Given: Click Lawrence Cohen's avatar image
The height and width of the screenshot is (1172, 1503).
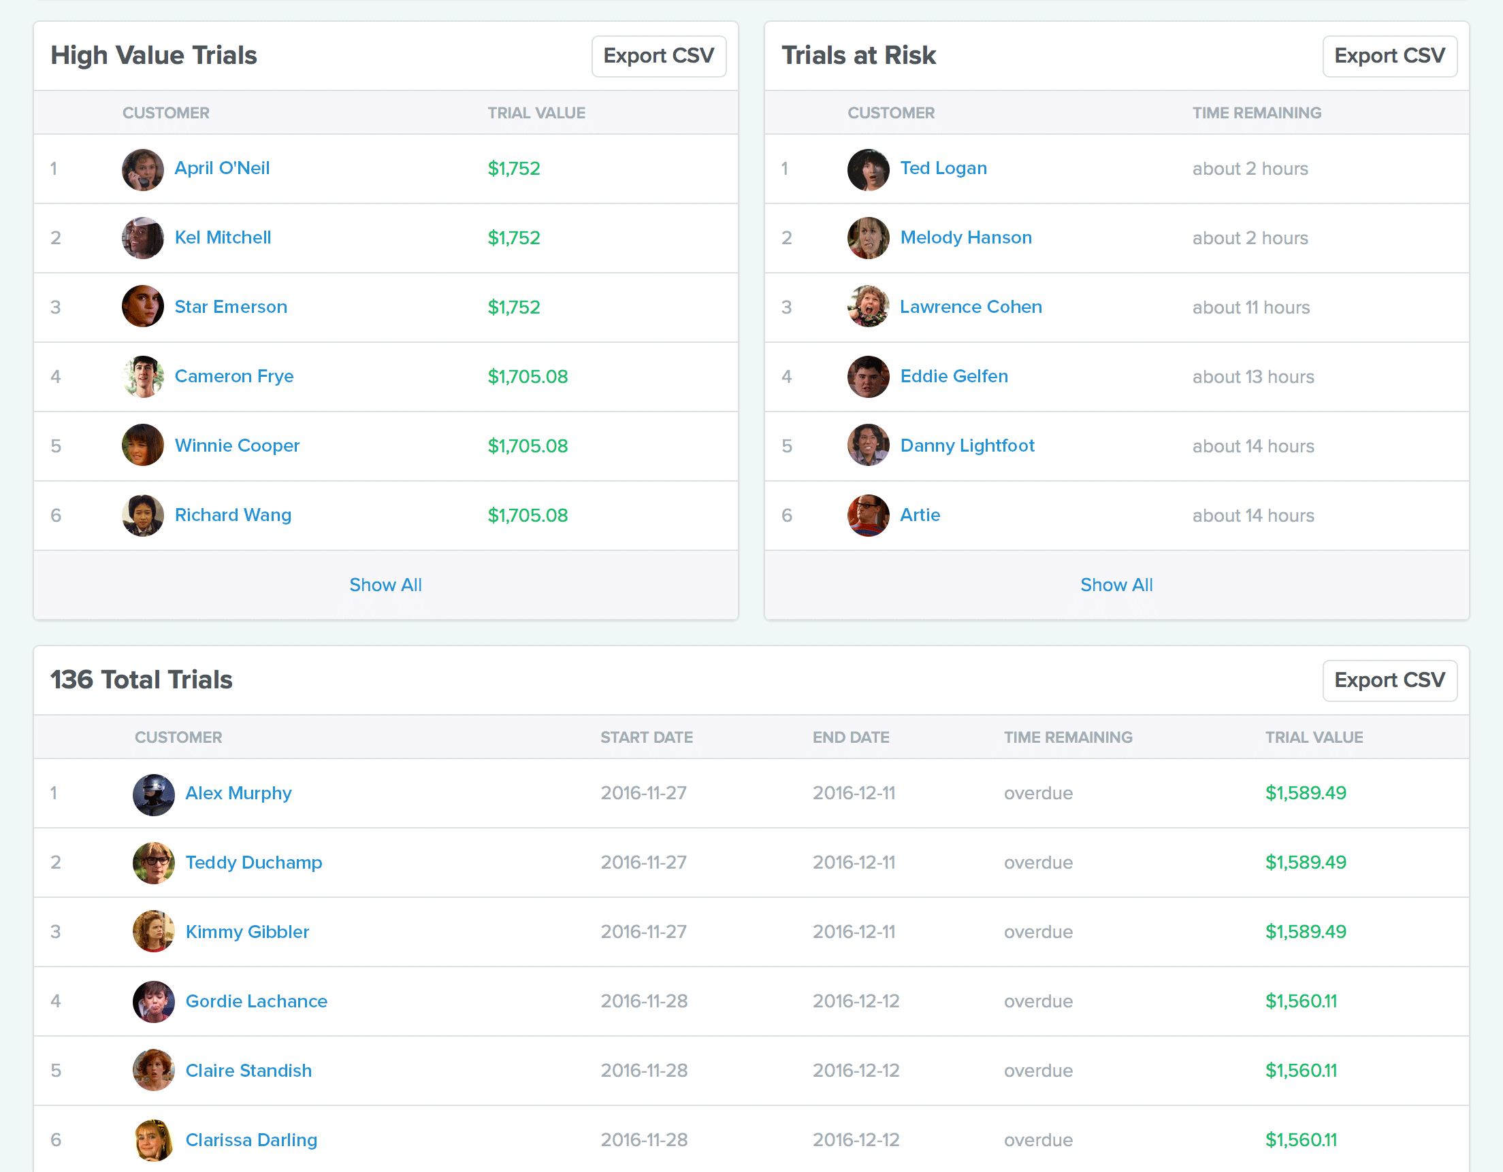Looking at the screenshot, I should 868,307.
